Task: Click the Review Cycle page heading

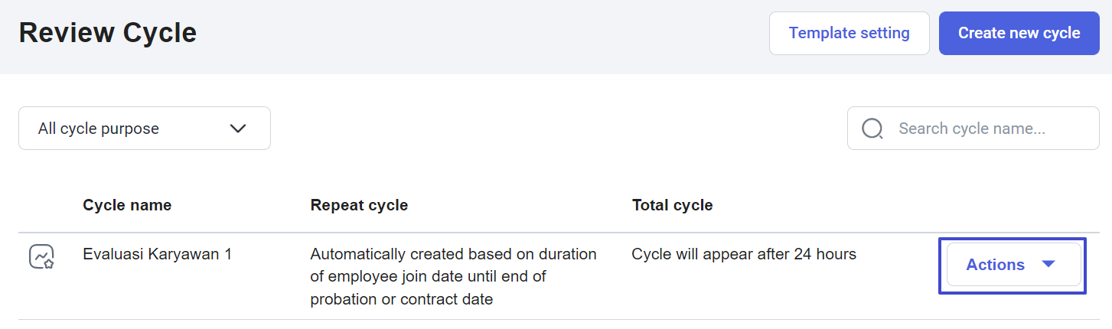Action: (108, 33)
